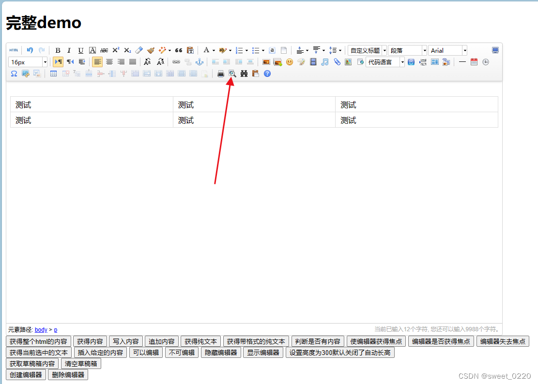Open find and replace binoculars icon
538x384 pixels.
[x=244, y=74]
